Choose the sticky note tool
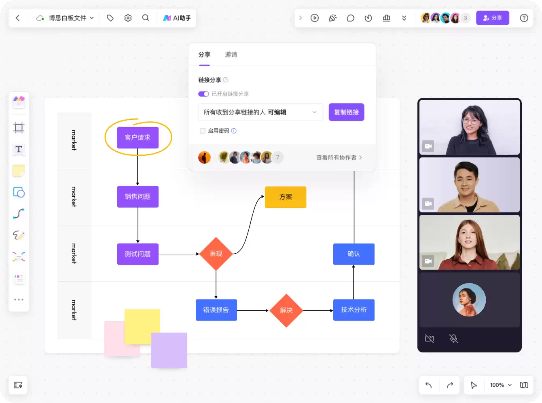This screenshot has width=542, height=403. (19, 171)
